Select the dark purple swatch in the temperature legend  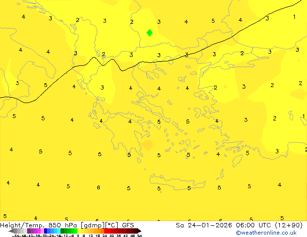29,231
